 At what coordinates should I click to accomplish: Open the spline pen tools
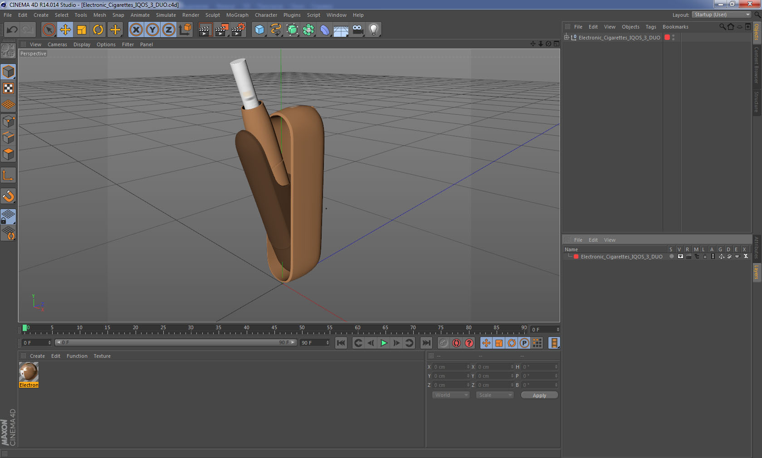click(x=276, y=30)
